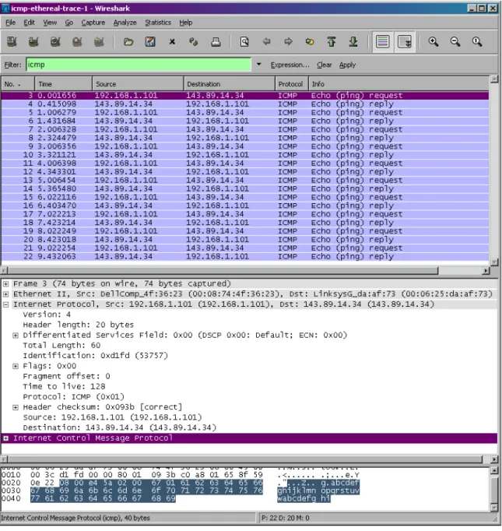Select packet 22 at time 9.432063

point(244,256)
